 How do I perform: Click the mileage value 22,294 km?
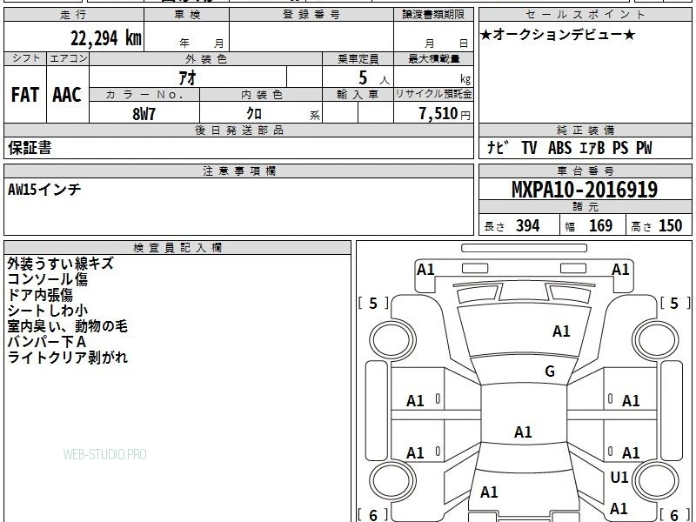click(x=105, y=38)
